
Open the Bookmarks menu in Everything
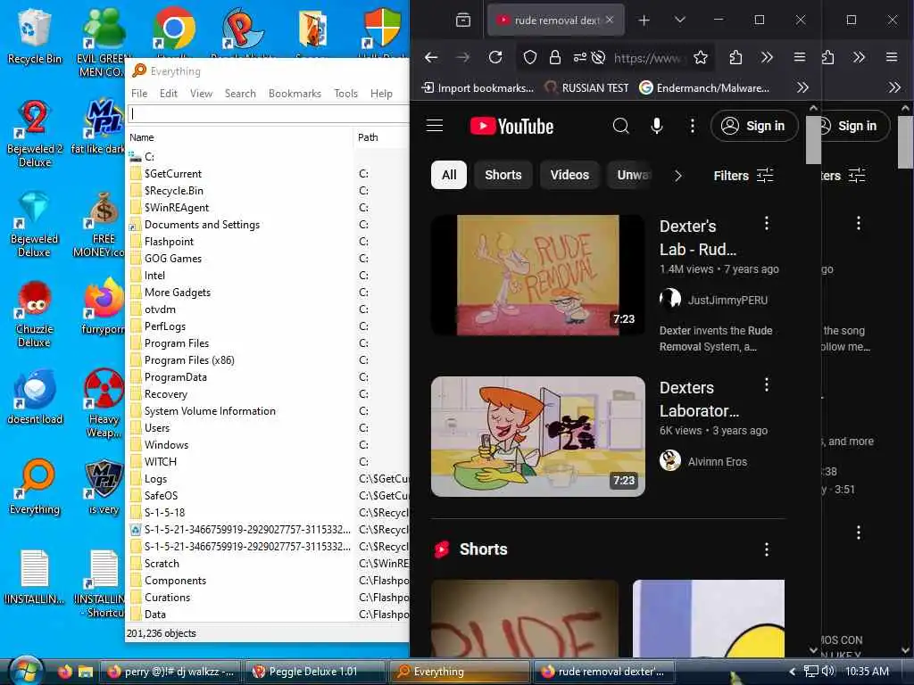click(295, 93)
